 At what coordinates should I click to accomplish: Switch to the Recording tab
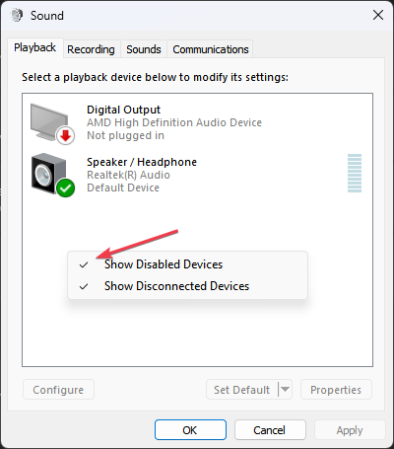pos(91,49)
